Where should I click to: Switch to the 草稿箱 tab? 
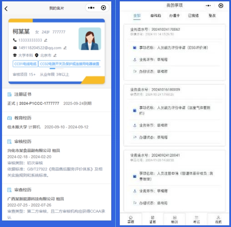(x=155, y=16)
